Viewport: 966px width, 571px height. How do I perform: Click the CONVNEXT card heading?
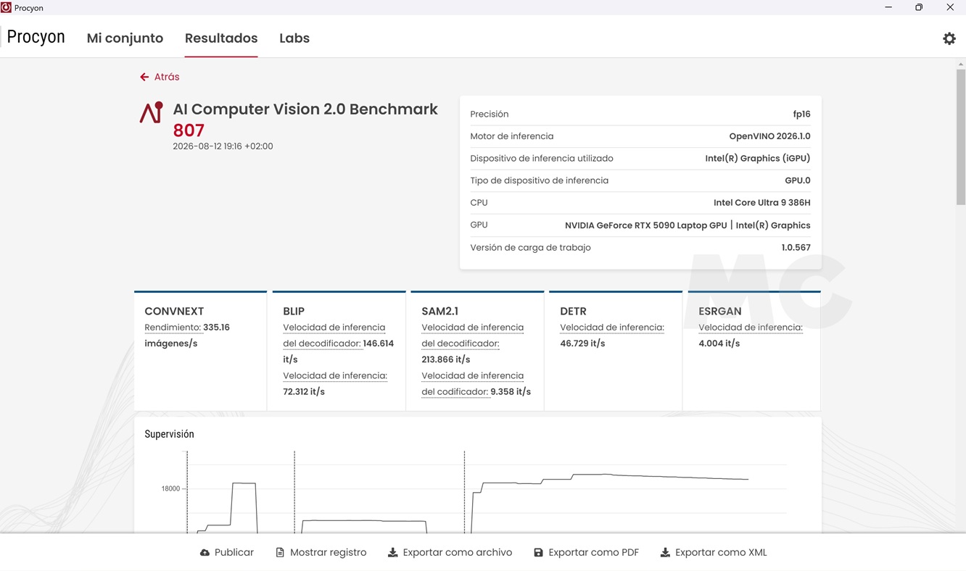(174, 312)
